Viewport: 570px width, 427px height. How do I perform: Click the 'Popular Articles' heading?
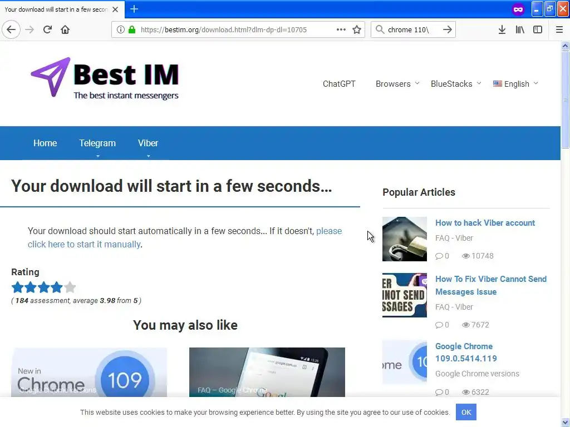[419, 192]
